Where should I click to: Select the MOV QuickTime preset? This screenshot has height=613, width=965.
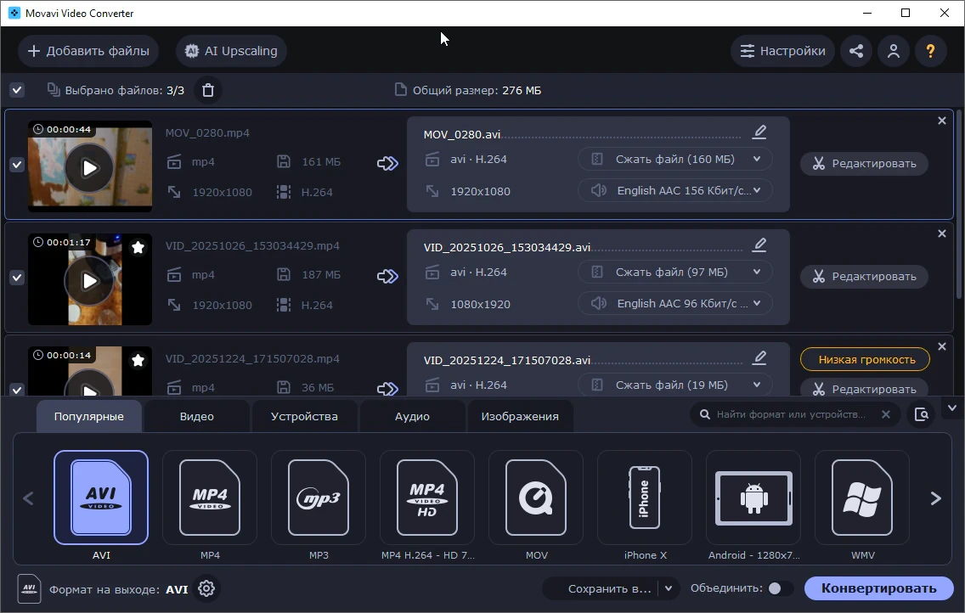(536, 498)
